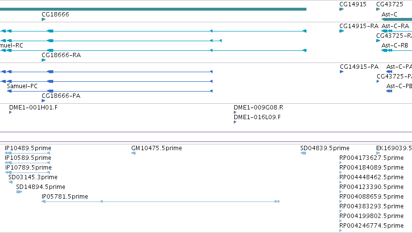Select the IP10789.5prime EST label

click(29, 168)
